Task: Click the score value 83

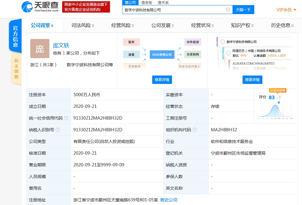Action: [272, 97]
